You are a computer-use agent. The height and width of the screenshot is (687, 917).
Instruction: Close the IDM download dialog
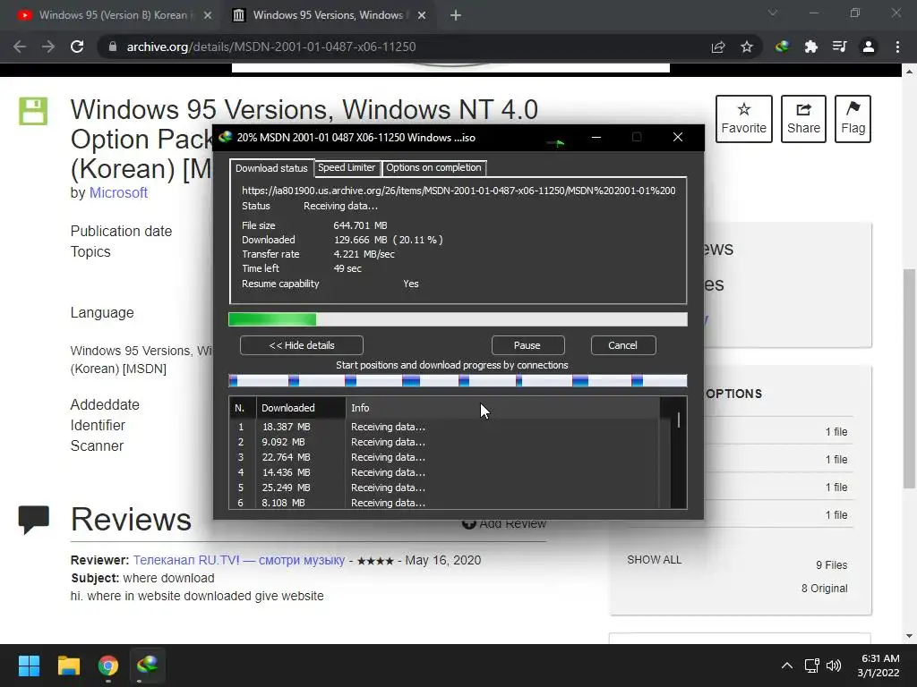(x=677, y=137)
